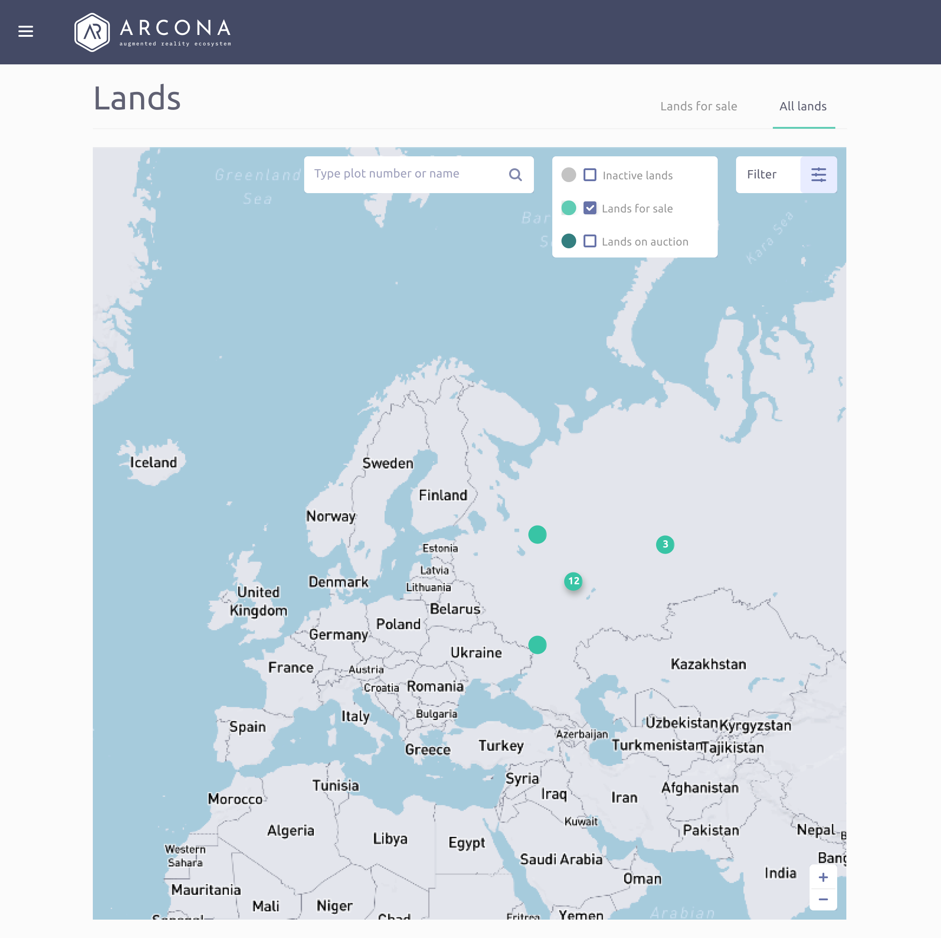This screenshot has height=938, width=941.
Task: Click the cluster marker labeled 12
Action: tap(573, 581)
